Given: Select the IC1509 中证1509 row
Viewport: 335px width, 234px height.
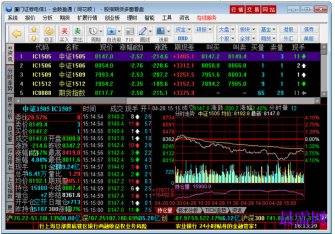Looking at the screenshot, I should (167, 75).
